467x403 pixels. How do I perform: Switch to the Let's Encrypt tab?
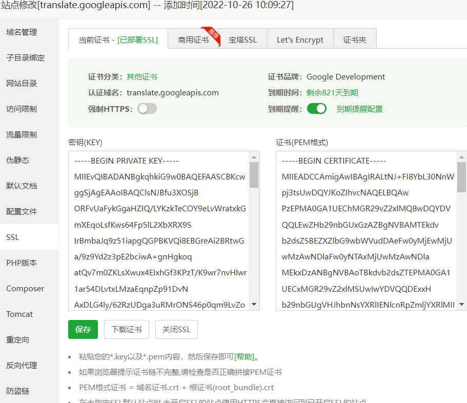coord(299,38)
